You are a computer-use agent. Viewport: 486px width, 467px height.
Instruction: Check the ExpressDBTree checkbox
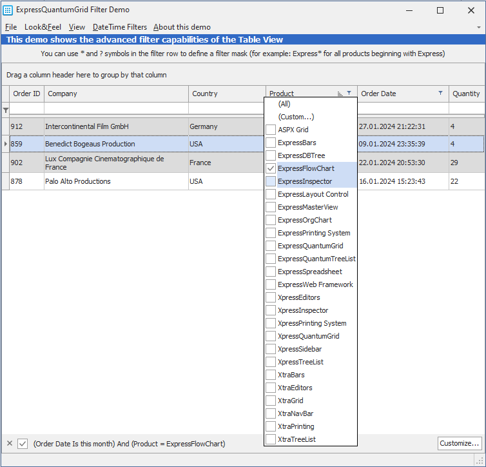[x=271, y=155]
